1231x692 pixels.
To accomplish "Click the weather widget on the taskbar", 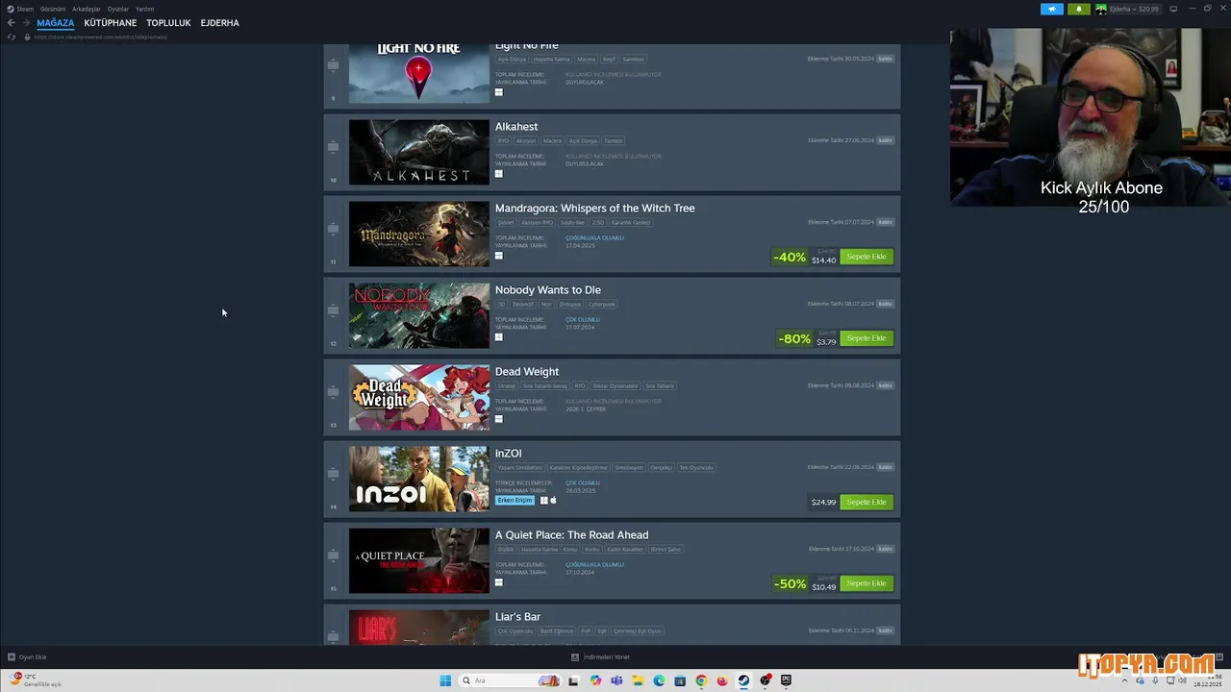I will coord(37,680).
